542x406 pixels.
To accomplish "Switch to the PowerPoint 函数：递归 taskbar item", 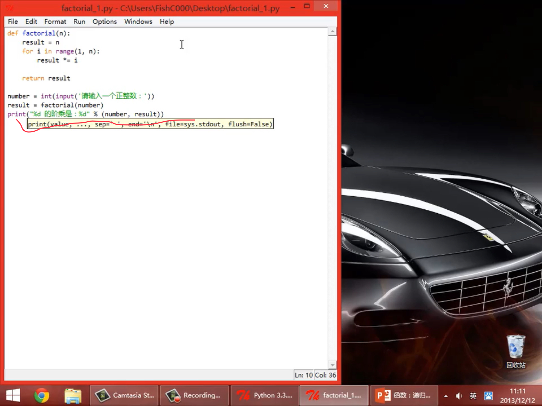I will pyautogui.click(x=404, y=396).
